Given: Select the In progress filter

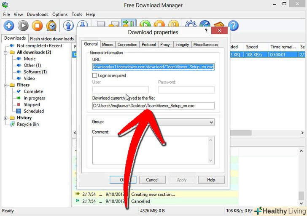Looking at the screenshot, I should [x=34, y=98].
